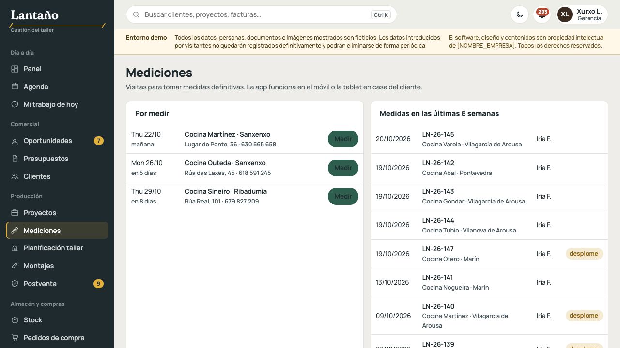Click the date Thu 22/10 in Por medir
Screen dimensions: 620x348
coord(146,135)
